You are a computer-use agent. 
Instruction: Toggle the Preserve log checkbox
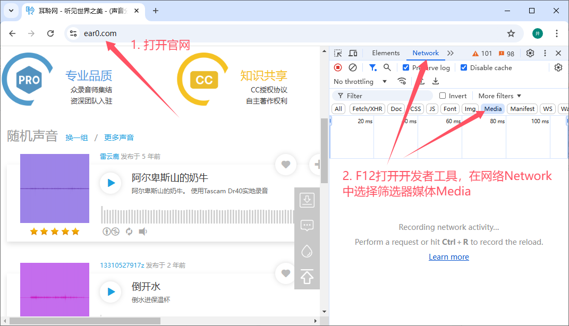click(x=406, y=67)
